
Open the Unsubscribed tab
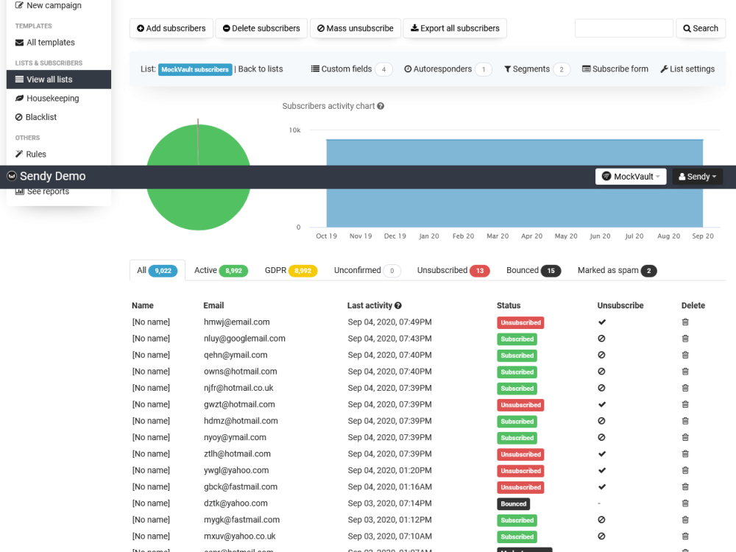coord(453,270)
